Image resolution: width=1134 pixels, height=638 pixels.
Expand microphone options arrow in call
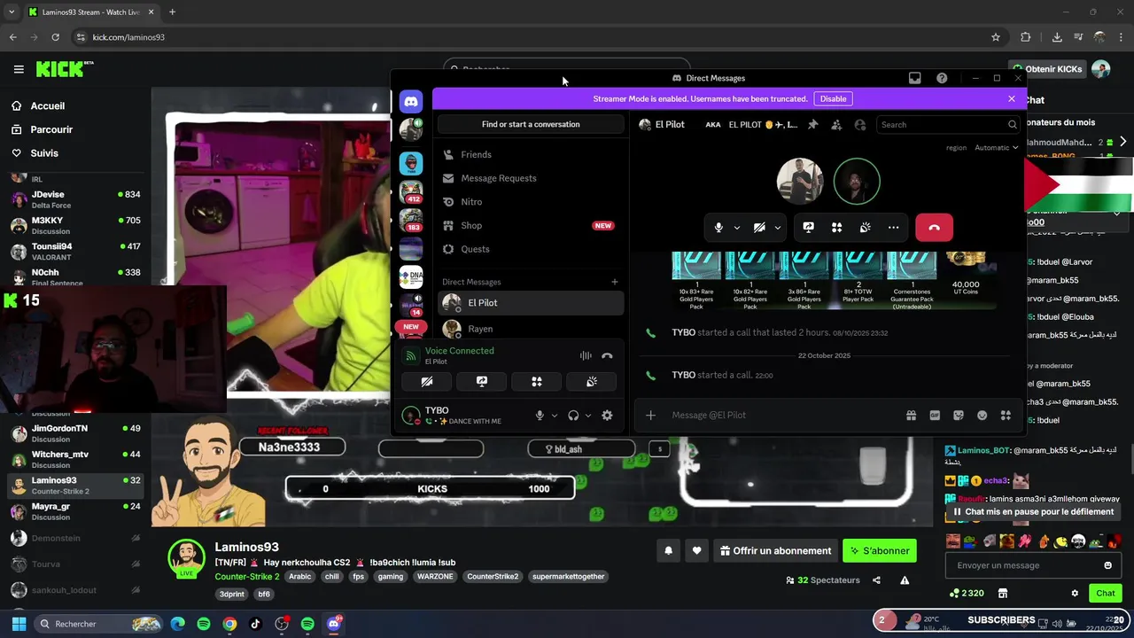click(736, 228)
